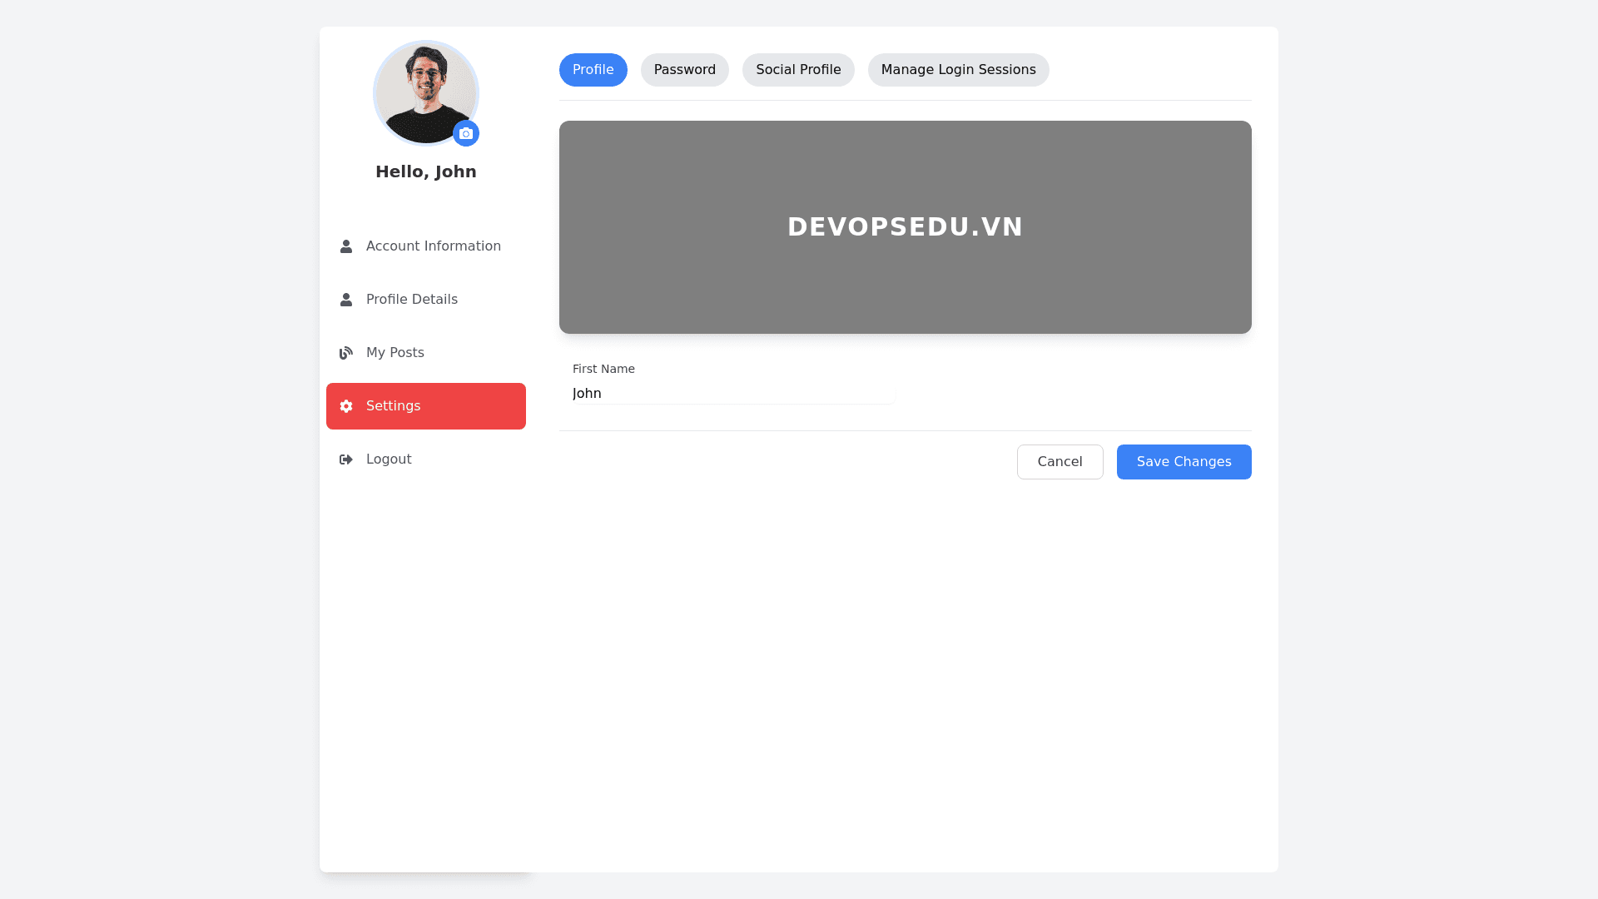Click the Logout arrow icon
Screen dimensions: 1598x899
click(x=346, y=459)
